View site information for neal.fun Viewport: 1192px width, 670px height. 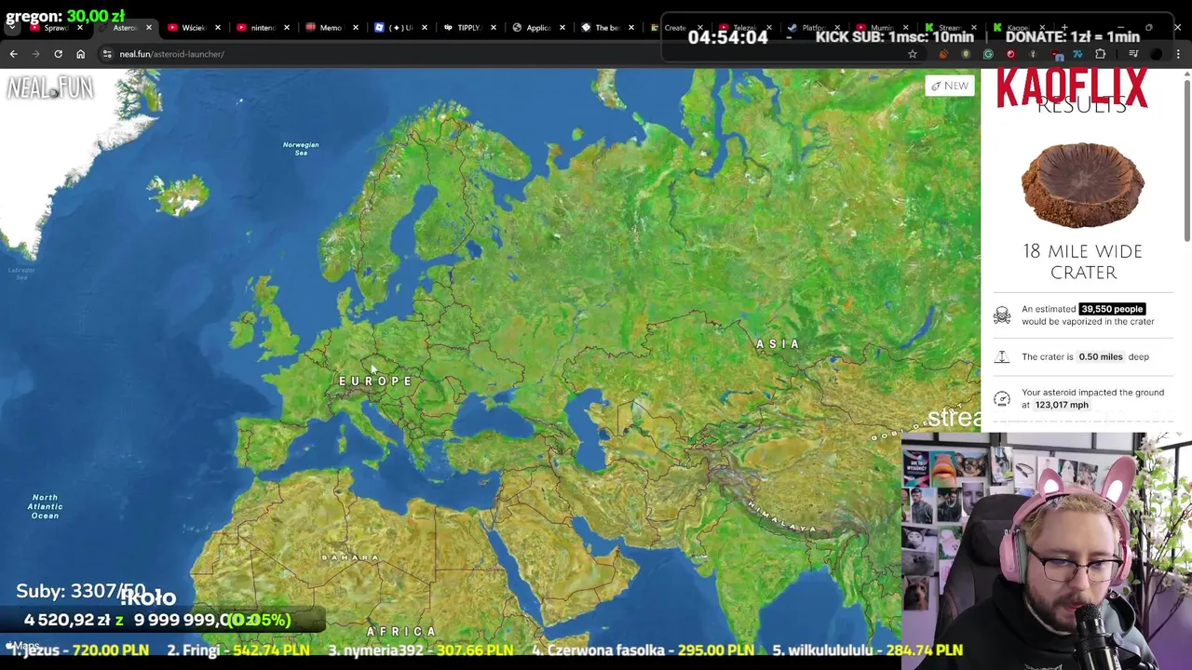tap(107, 54)
